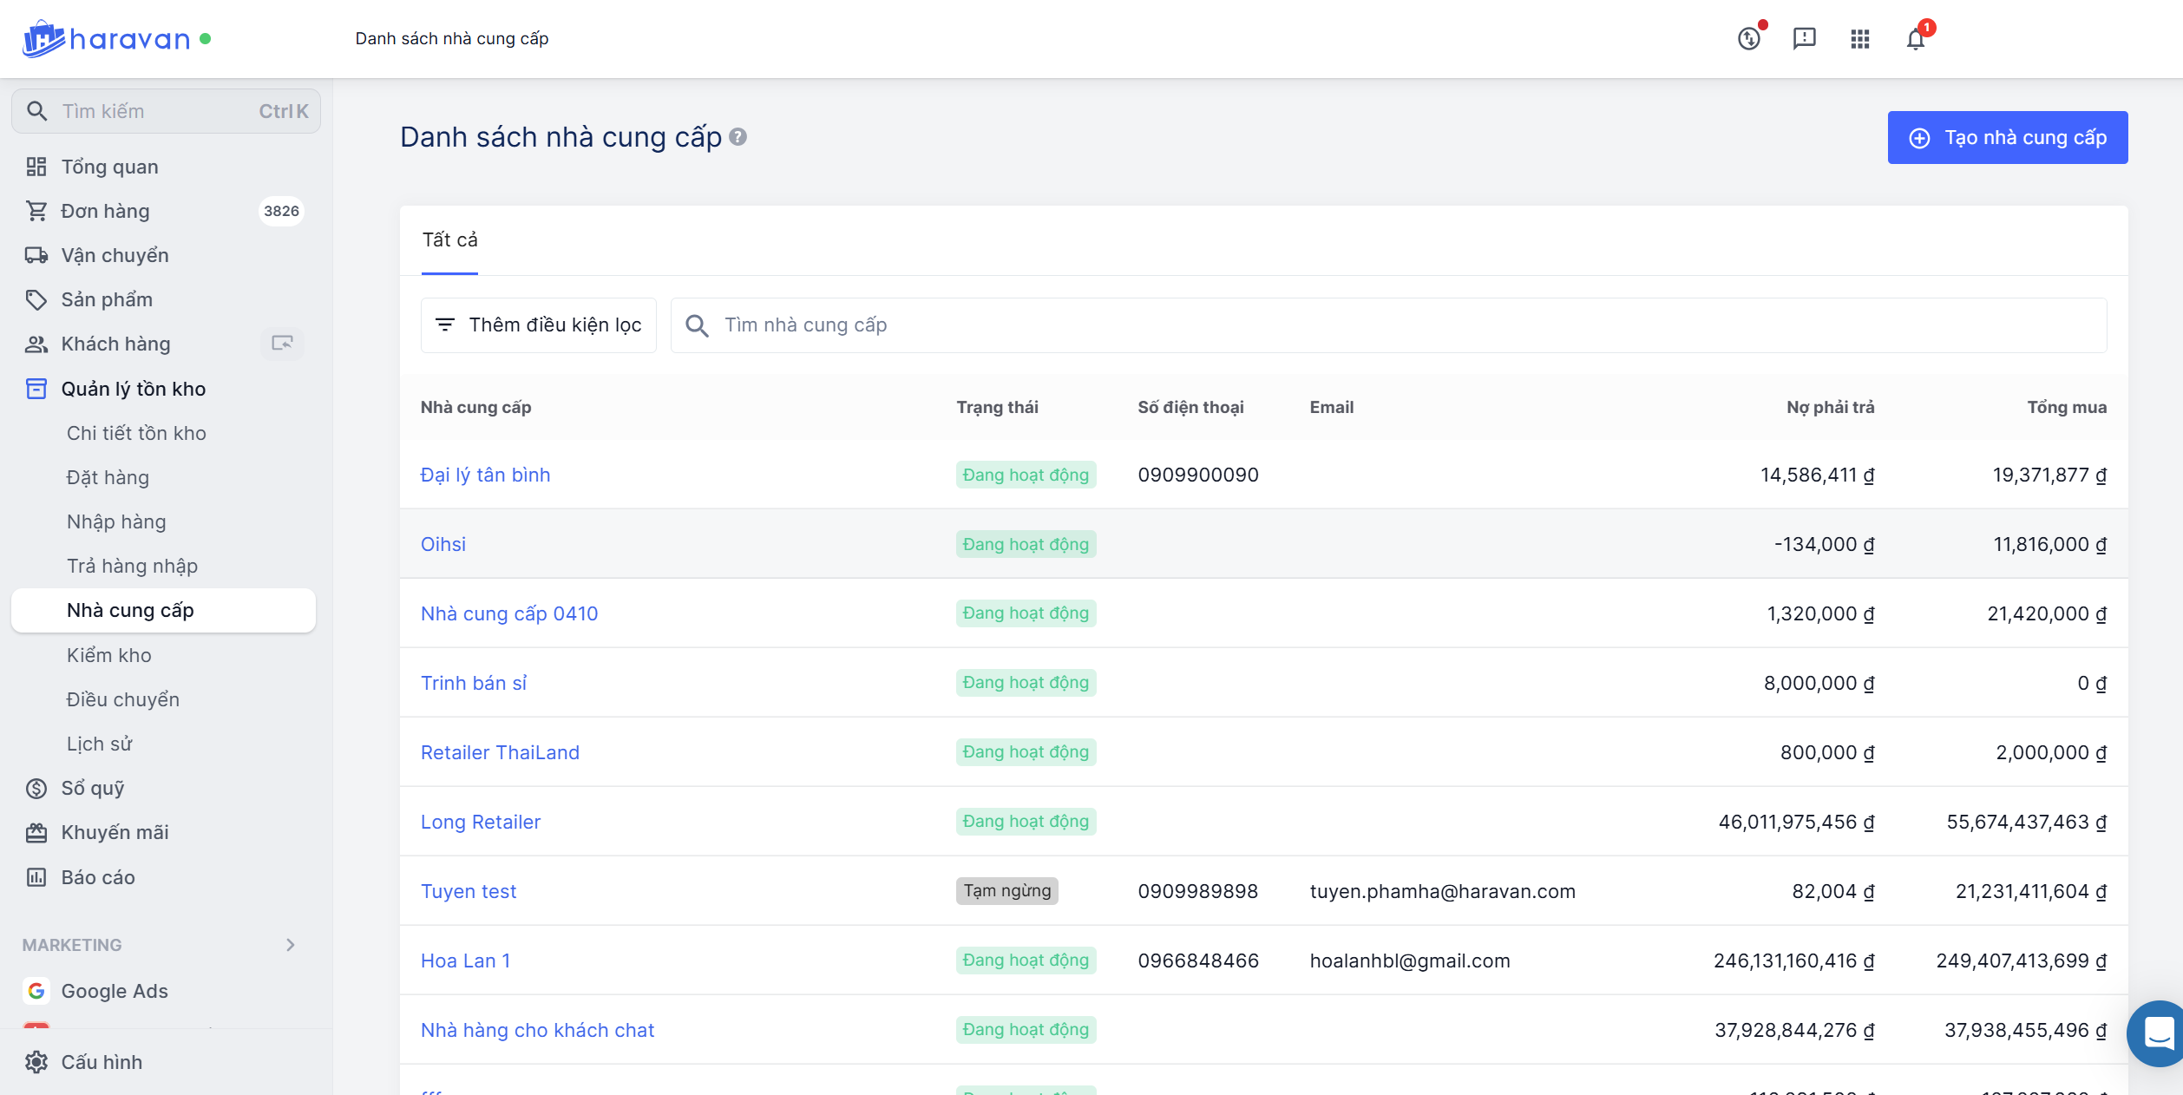Open the activity clock icon in header

1748,39
